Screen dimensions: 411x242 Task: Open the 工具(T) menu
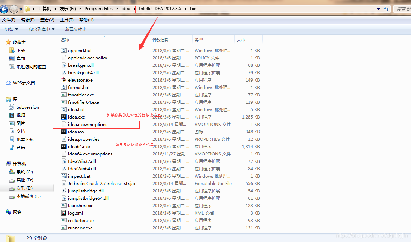pos(67,20)
